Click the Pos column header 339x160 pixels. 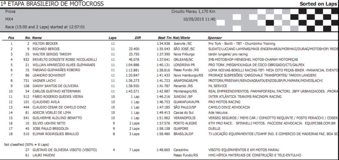(x=11, y=38)
